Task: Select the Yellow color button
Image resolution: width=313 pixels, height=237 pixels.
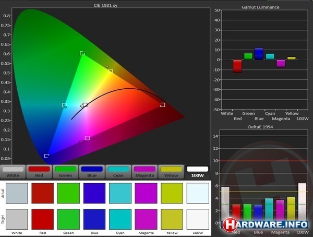Action: [171, 172]
